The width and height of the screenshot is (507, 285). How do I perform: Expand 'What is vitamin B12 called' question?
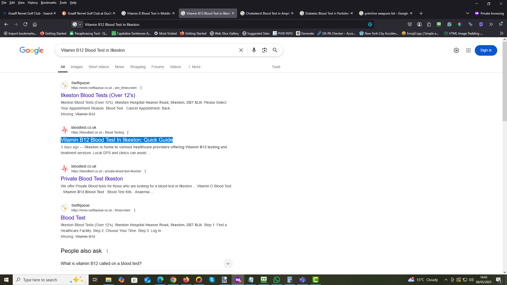pos(147,263)
